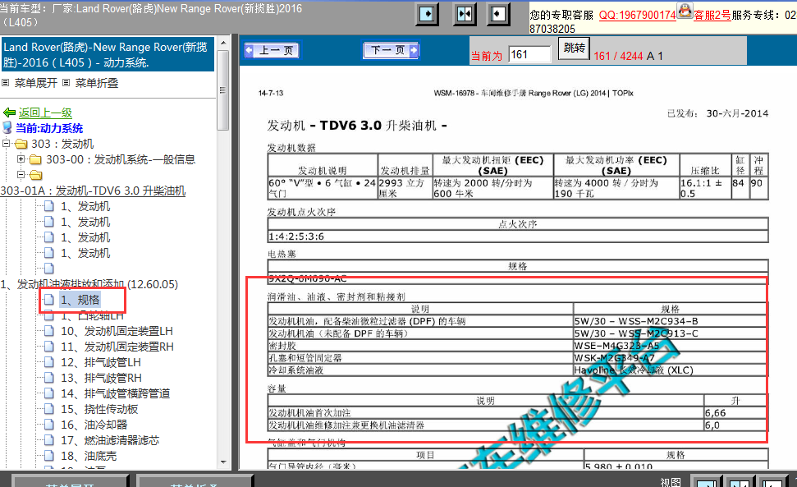This screenshot has height=487, width=797.
Task: Click the document icon beside 12、排气歧管LH
Action: tap(48, 362)
